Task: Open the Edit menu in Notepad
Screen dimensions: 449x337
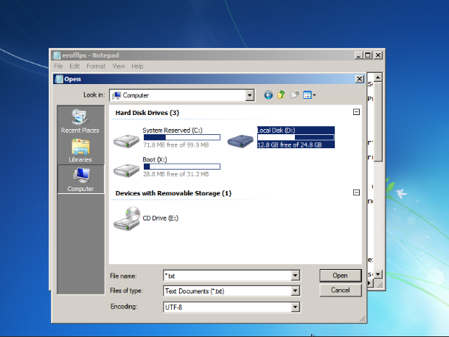Action: click(74, 66)
